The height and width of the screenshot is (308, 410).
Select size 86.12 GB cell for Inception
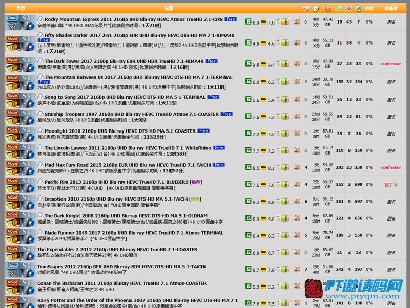click(327, 201)
